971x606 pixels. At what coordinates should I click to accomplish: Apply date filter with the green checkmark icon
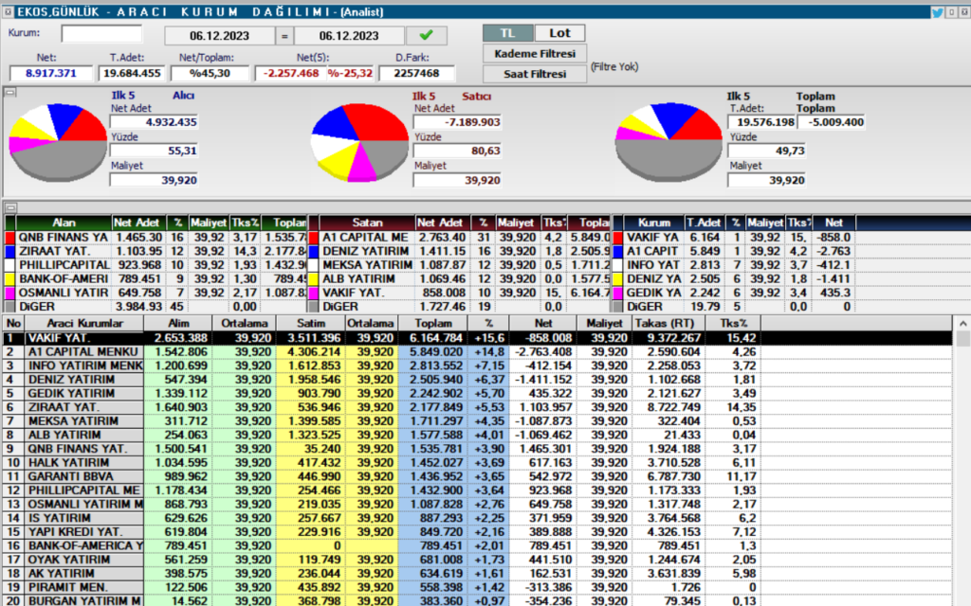coord(426,34)
